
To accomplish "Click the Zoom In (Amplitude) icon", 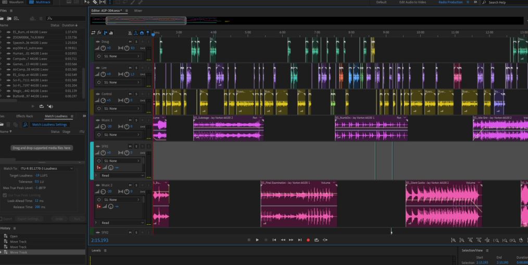I will (x=453, y=240).
